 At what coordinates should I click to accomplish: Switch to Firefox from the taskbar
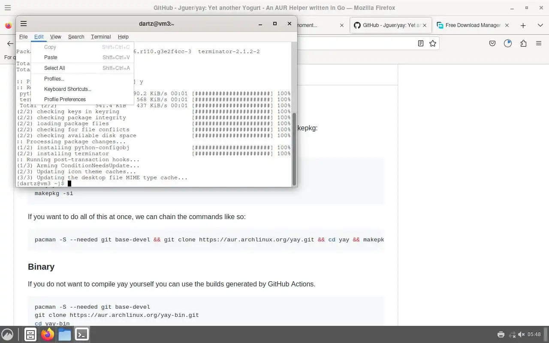point(48,334)
